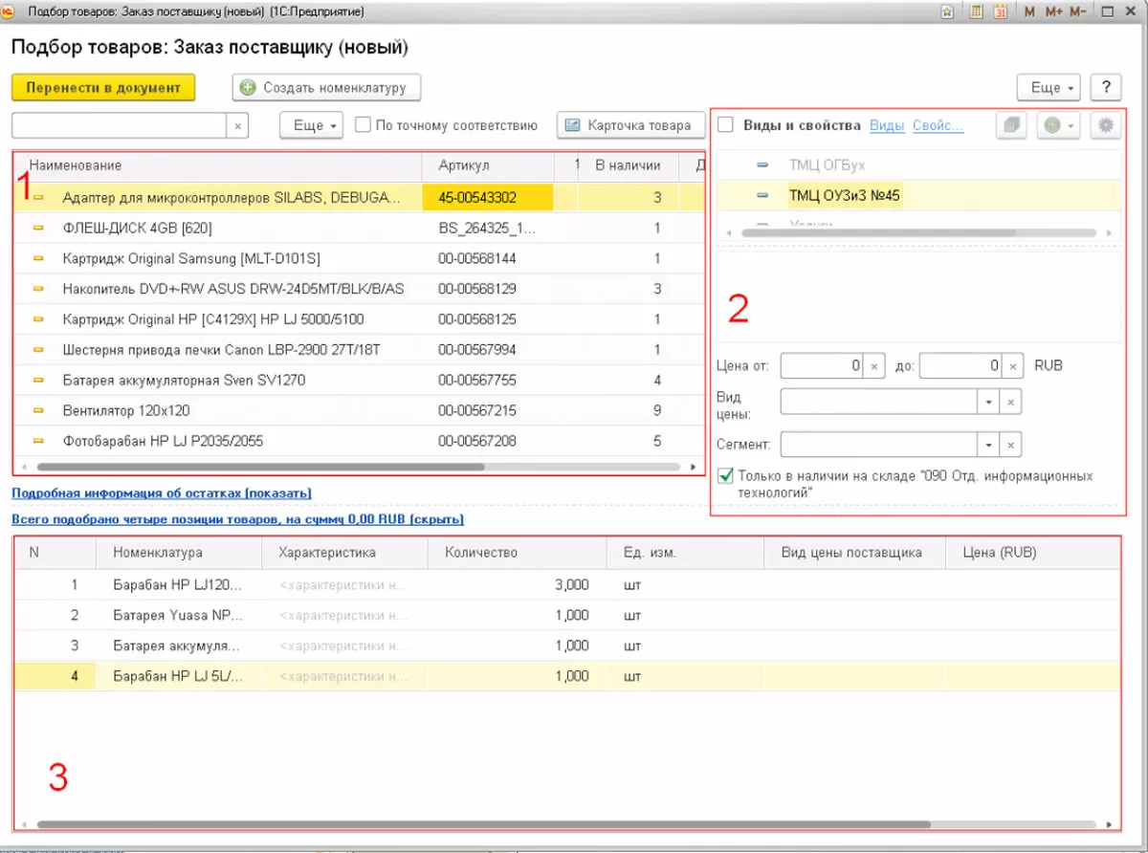Click the M+ memory add icon
This screenshot has height=853, width=1148.
click(1053, 12)
